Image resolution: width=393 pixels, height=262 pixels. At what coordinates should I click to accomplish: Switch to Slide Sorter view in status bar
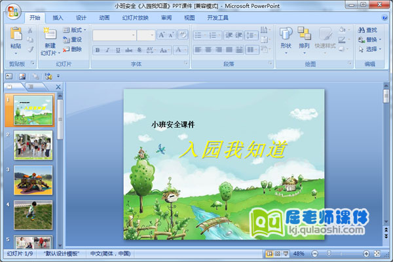click(278, 253)
